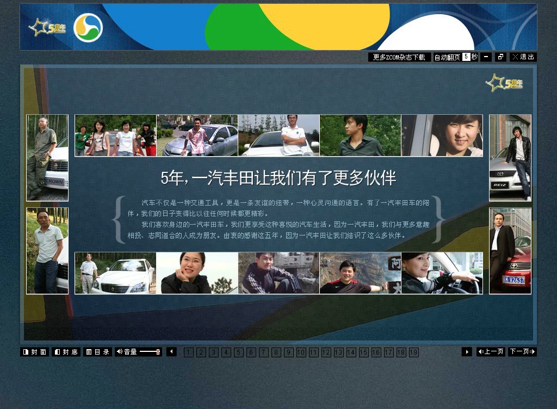Open the 目录 table of contents

(x=98, y=352)
